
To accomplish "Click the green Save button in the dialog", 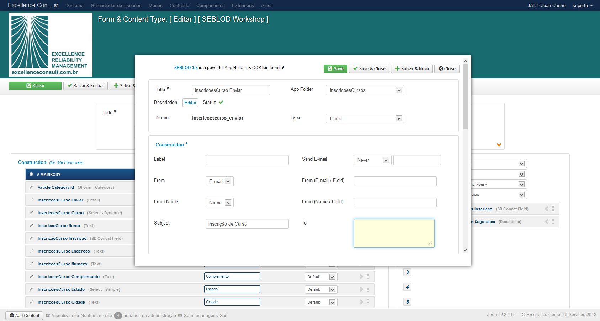I will click(335, 69).
